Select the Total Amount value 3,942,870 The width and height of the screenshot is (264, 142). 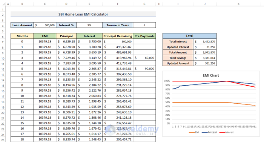pos(205,52)
